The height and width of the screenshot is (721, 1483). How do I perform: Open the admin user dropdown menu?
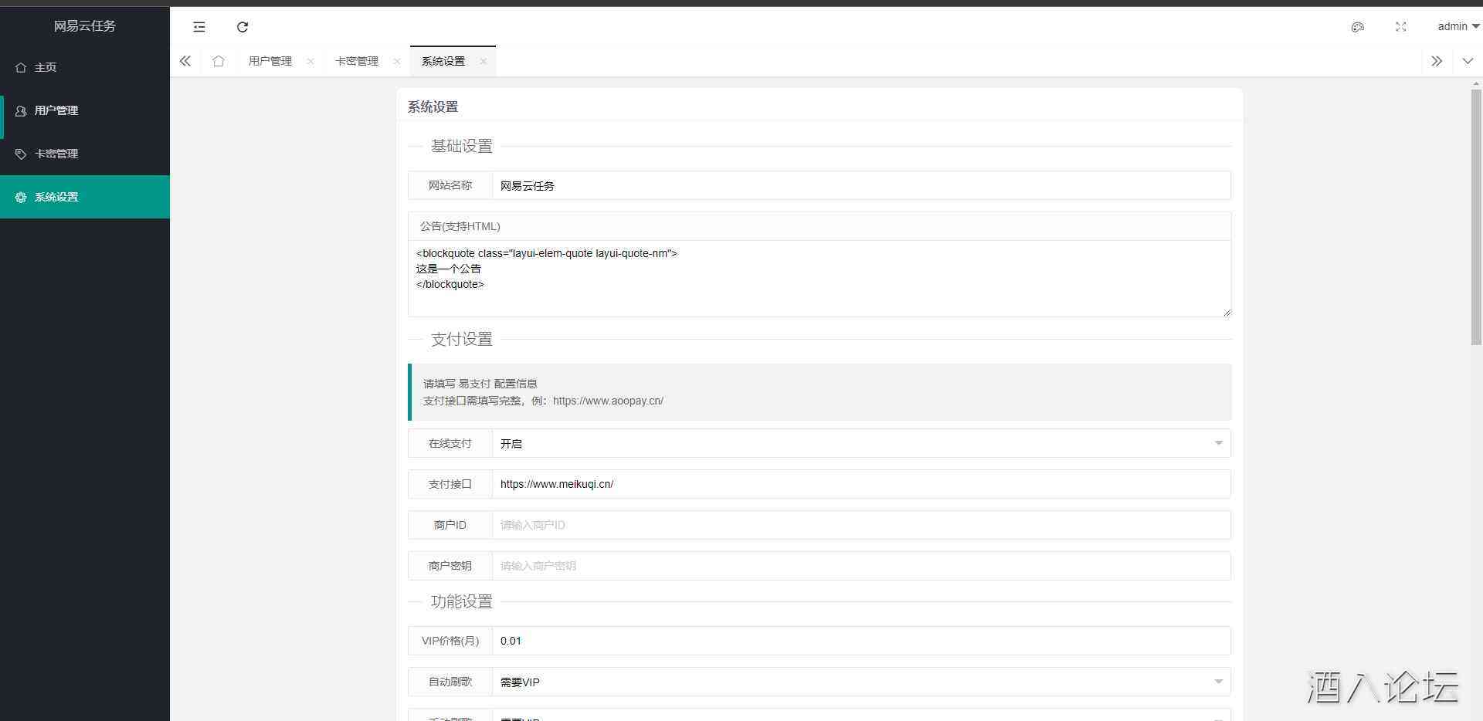pos(1458,26)
